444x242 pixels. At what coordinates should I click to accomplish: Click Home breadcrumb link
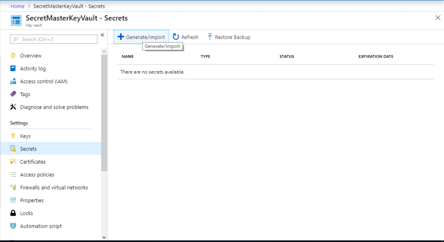[17, 6]
